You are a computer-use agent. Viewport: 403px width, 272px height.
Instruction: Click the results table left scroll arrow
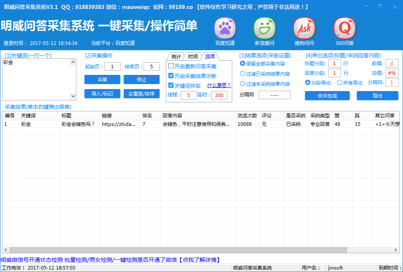coord(6,250)
